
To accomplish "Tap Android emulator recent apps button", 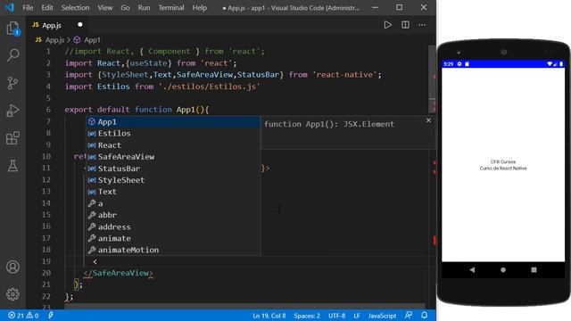I will [534, 269].
